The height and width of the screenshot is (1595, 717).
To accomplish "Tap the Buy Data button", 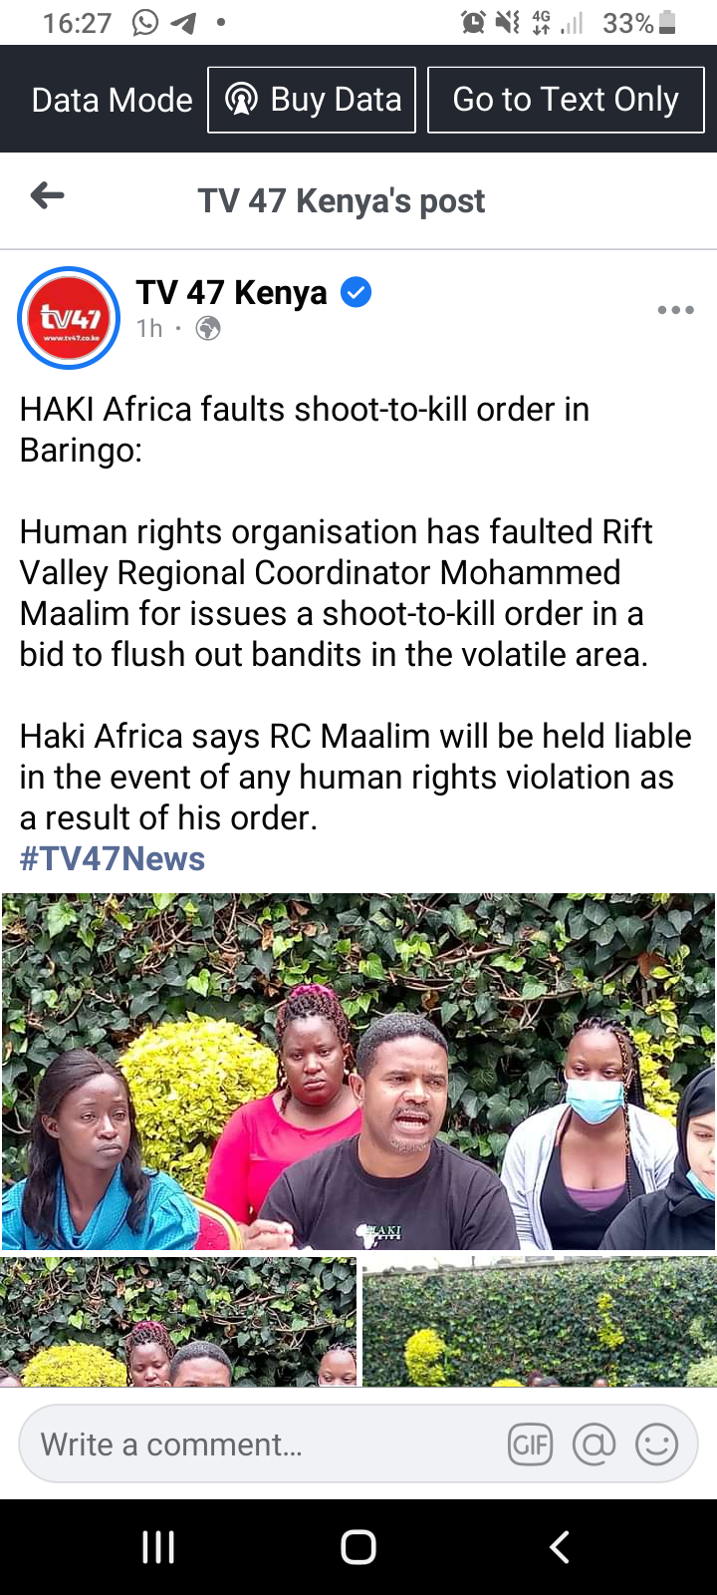I will point(312,100).
